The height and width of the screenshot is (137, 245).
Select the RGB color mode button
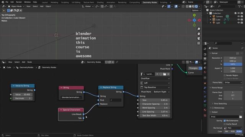coord(233,131)
